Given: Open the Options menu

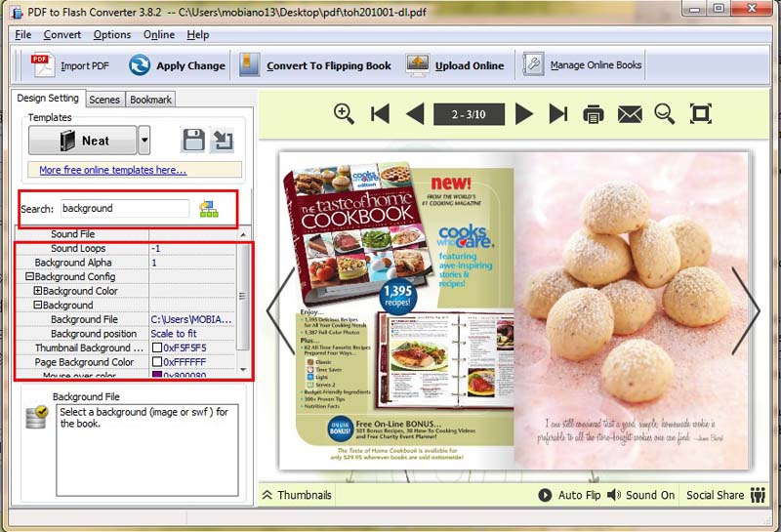Looking at the screenshot, I should coord(112,35).
